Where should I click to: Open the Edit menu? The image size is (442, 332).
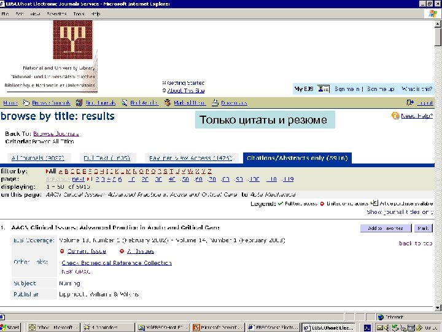(19, 14)
